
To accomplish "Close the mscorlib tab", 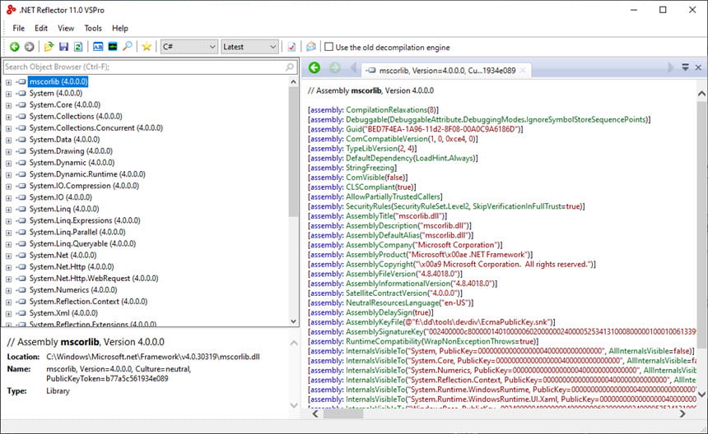I will [523, 71].
